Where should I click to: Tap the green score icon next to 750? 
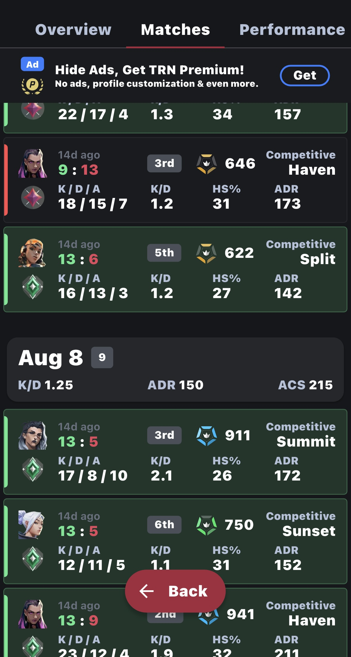206,525
